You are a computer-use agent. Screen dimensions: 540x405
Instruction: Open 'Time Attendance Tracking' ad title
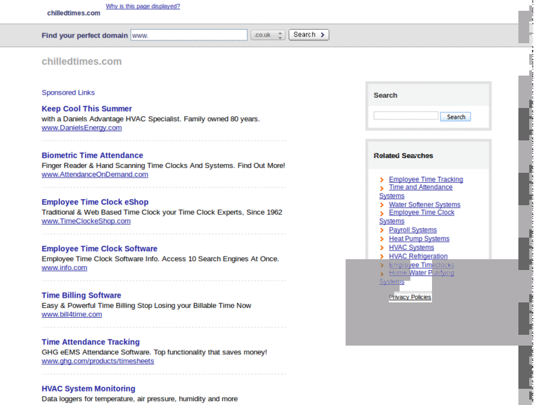click(x=90, y=342)
